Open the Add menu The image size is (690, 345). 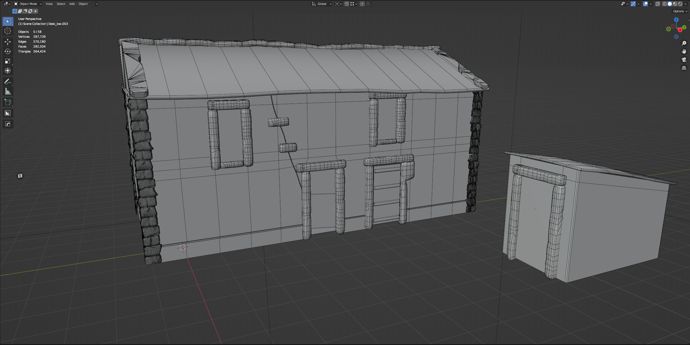coord(72,4)
